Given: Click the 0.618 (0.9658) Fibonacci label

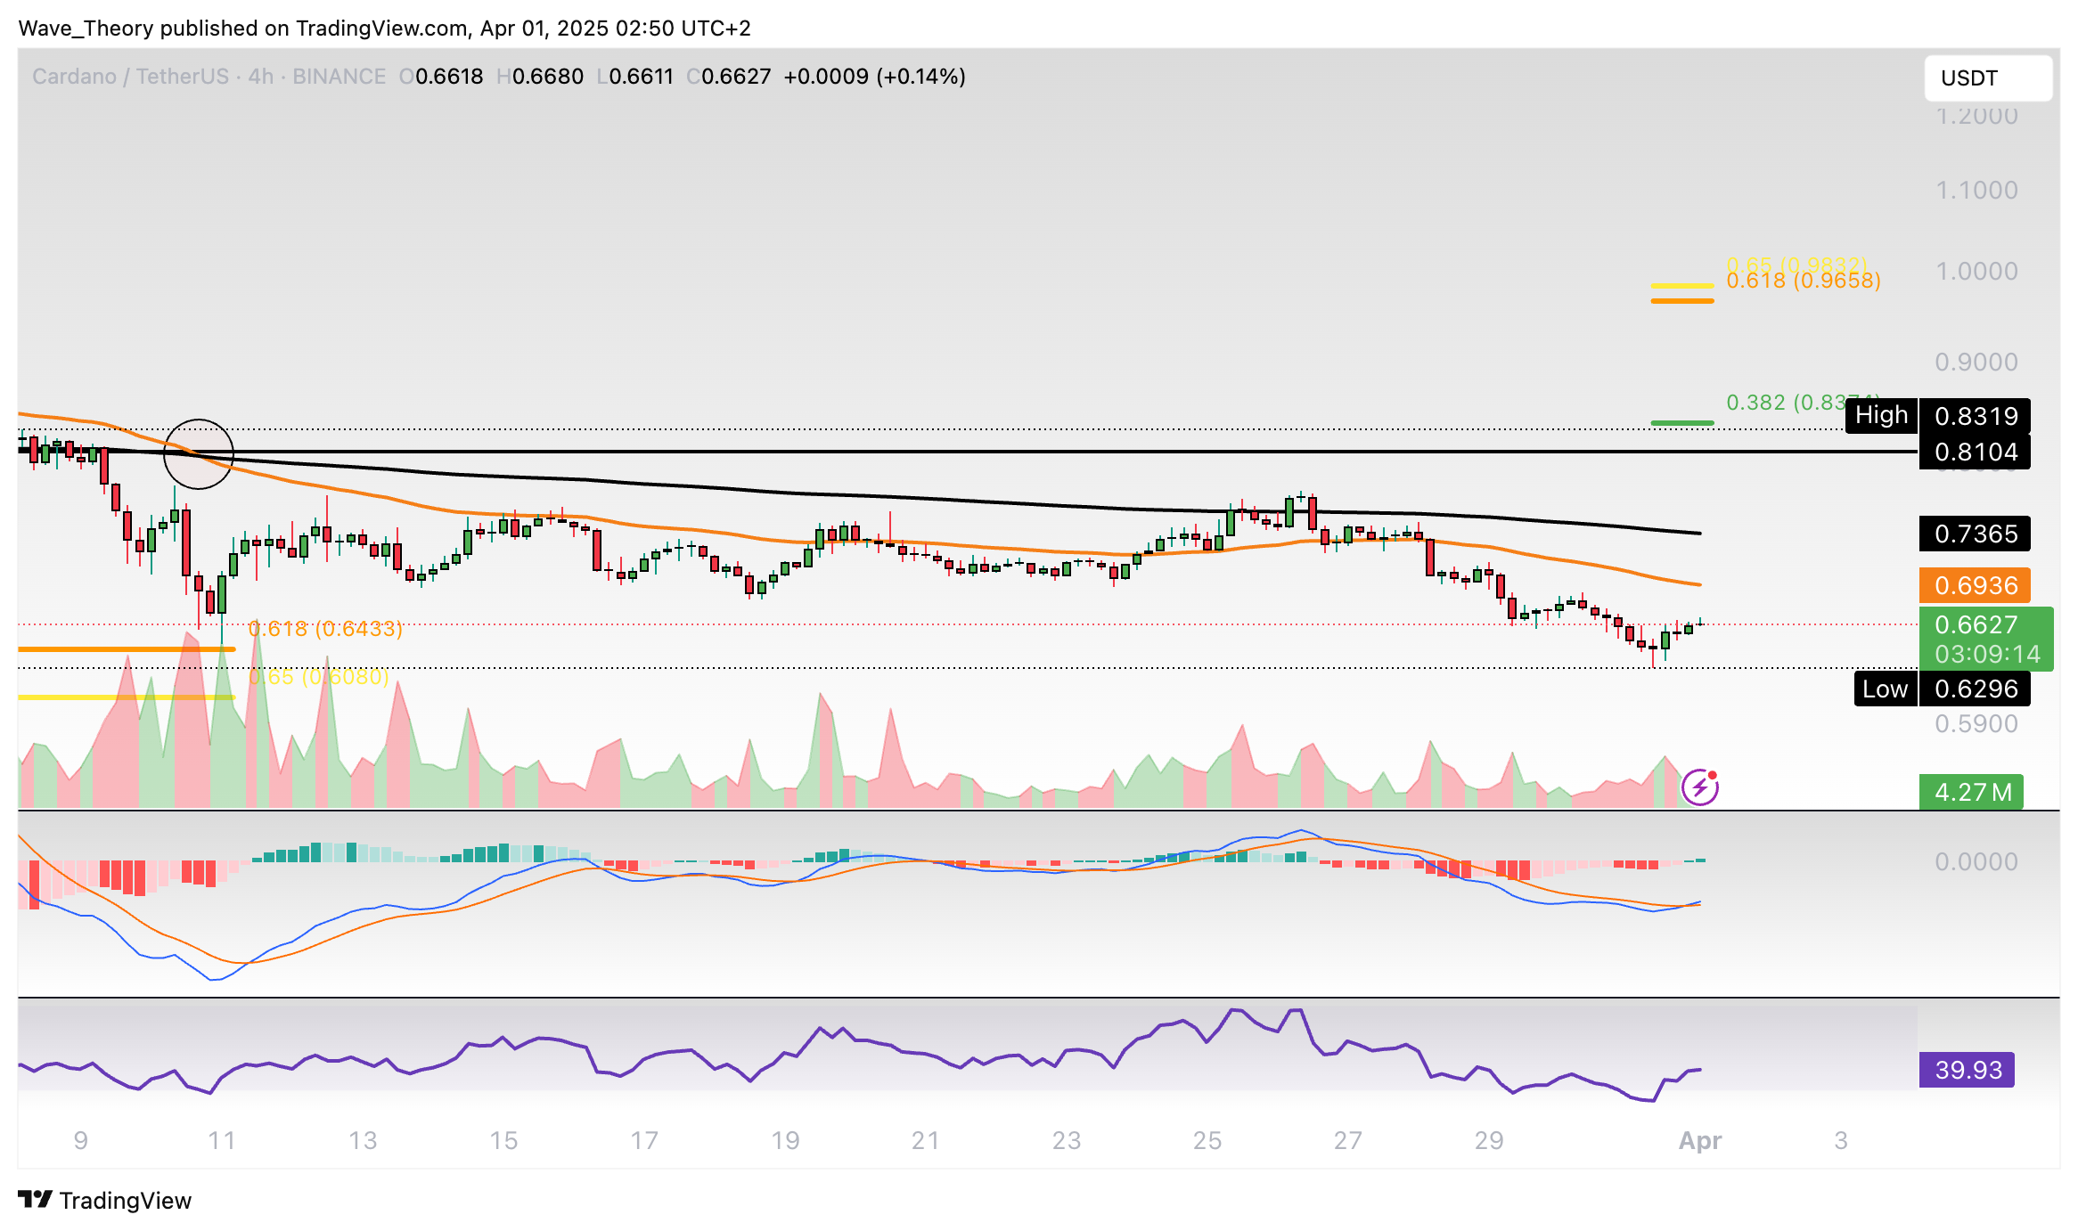Looking at the screenshot, I should pyautogui.click(x=1803, y=281).
